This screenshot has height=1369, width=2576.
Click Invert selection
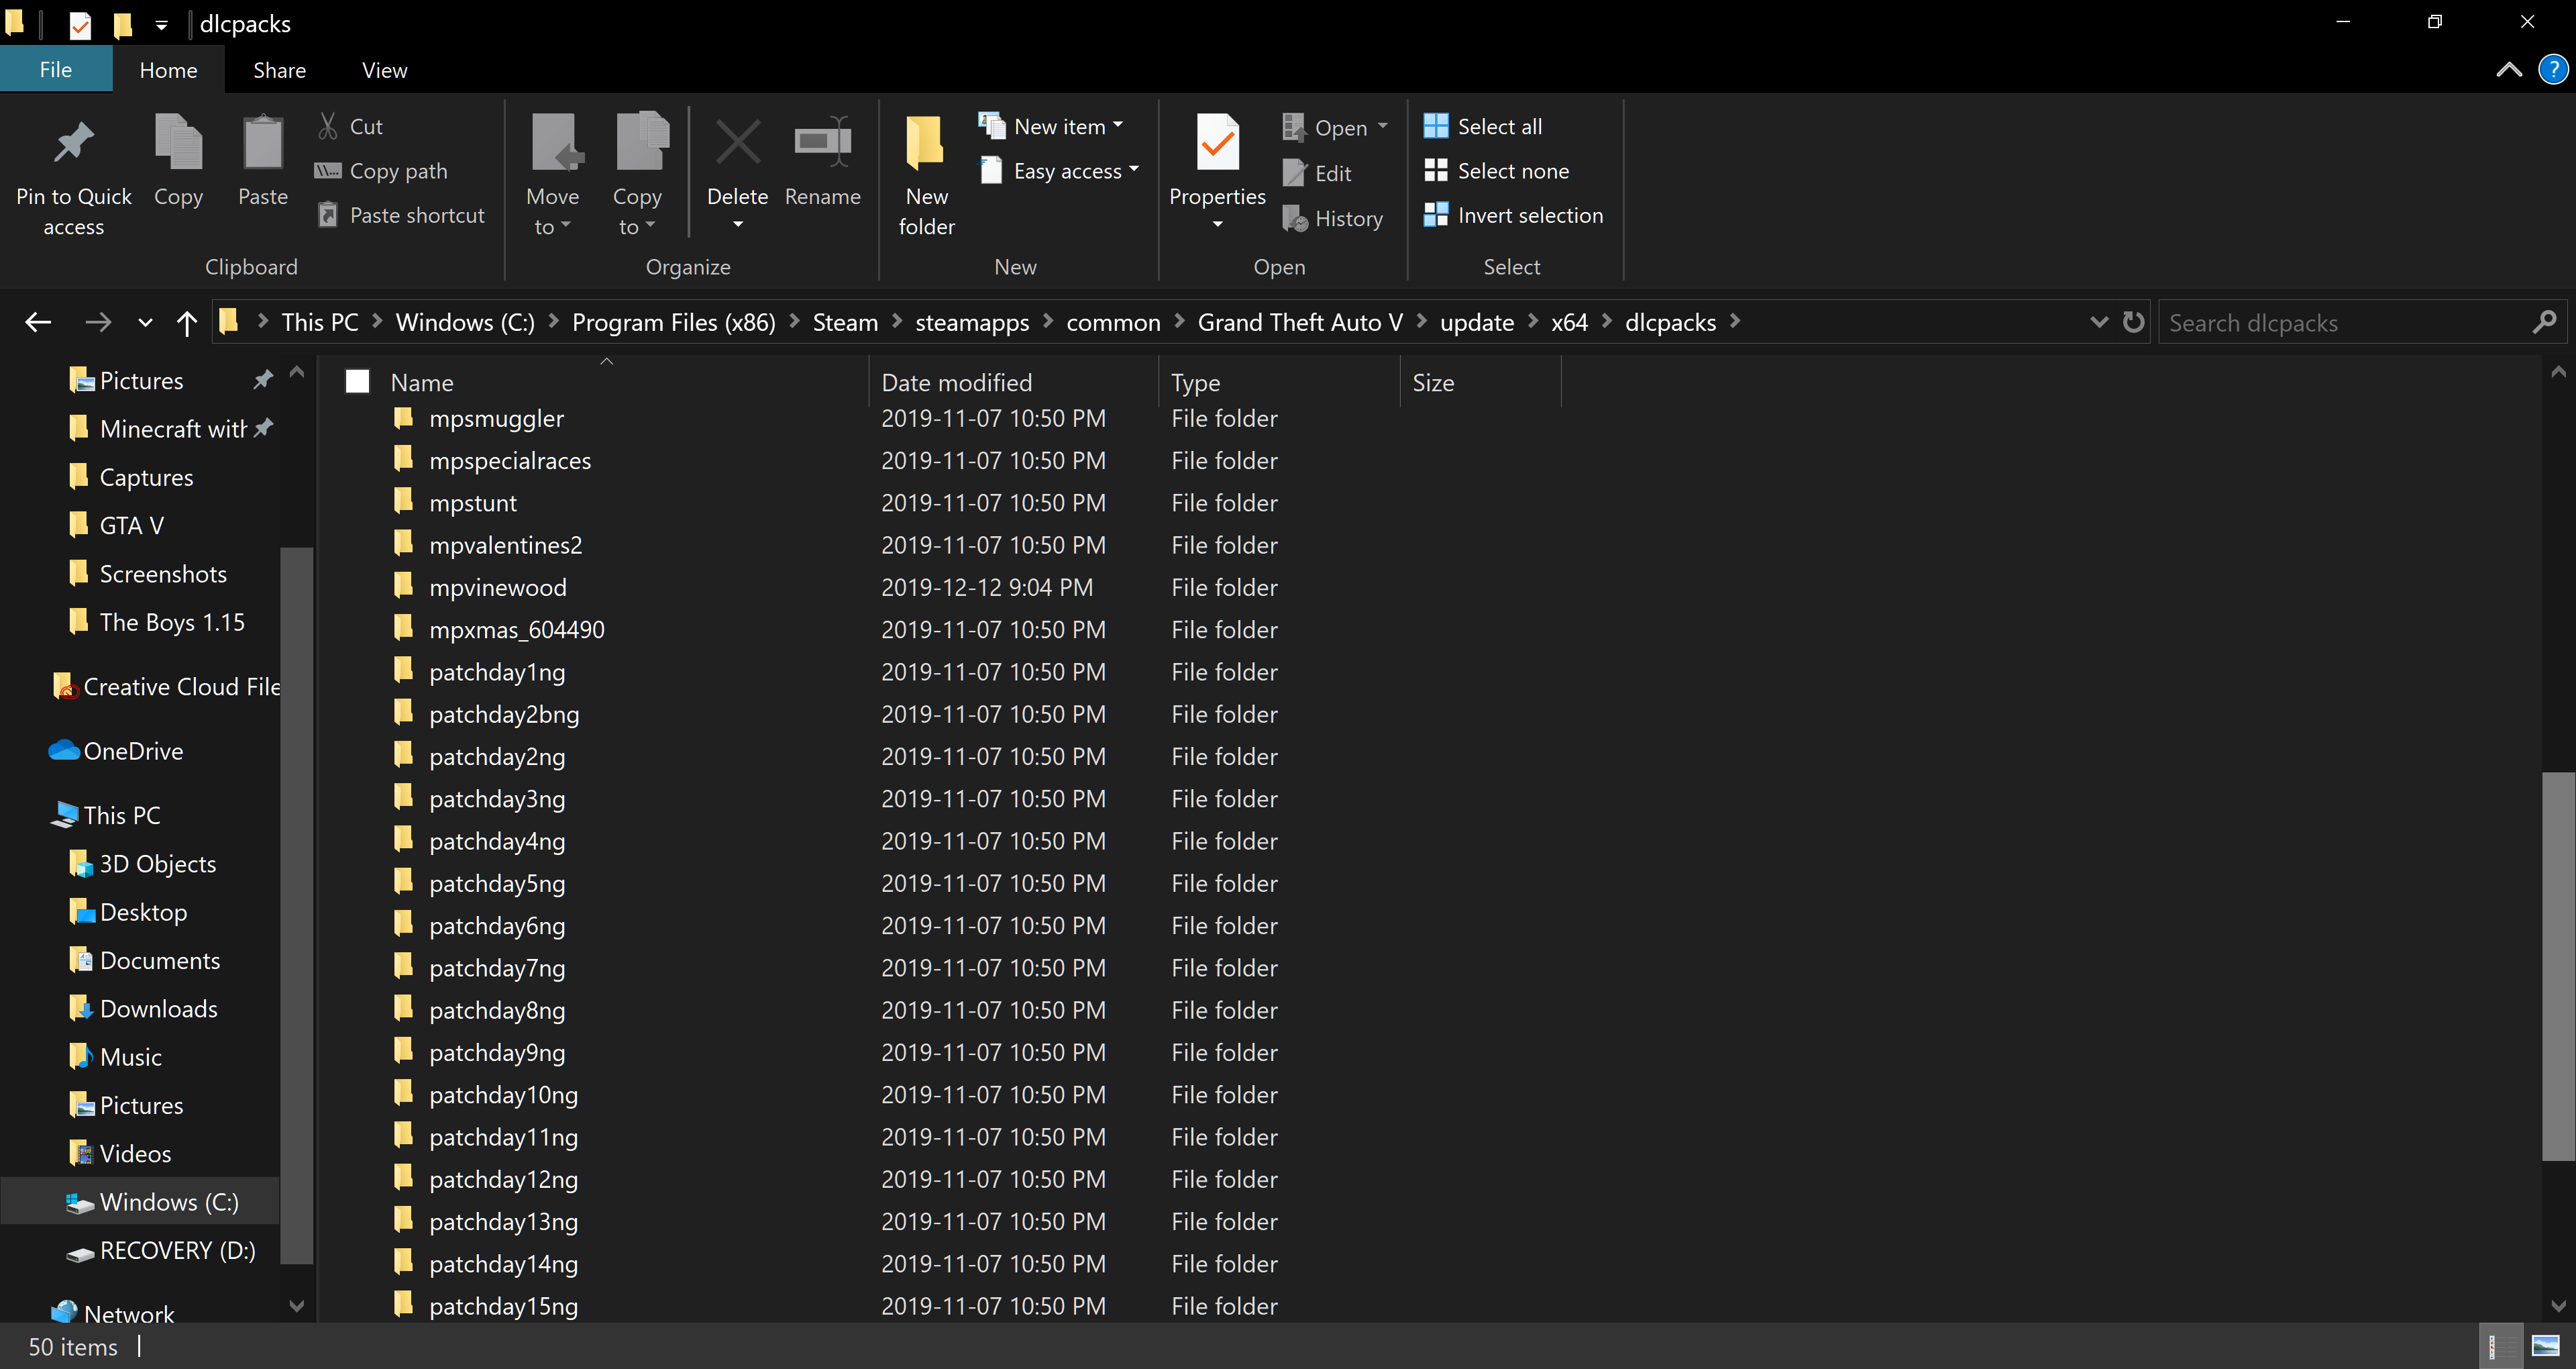tap(1513, 215)
